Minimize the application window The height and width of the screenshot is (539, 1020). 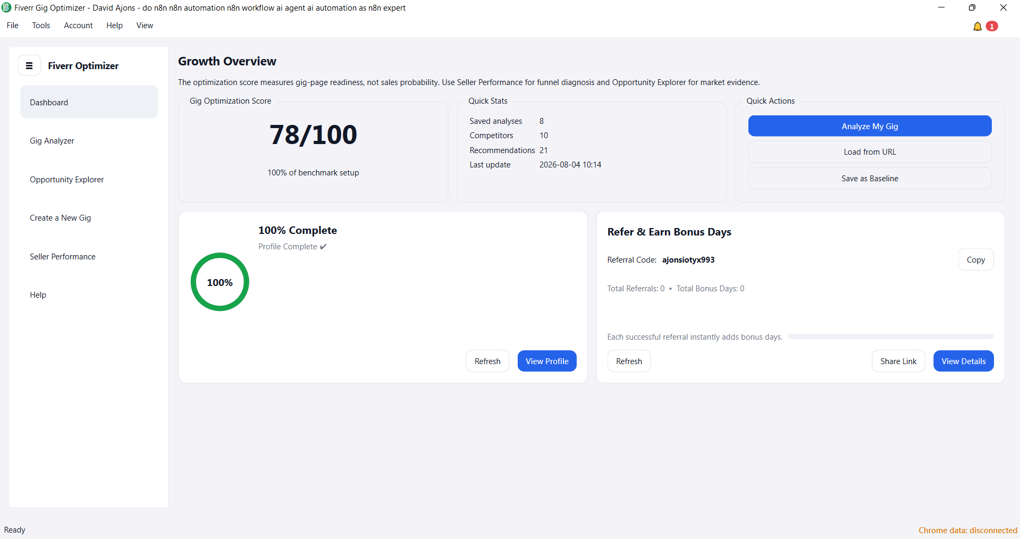941,7
